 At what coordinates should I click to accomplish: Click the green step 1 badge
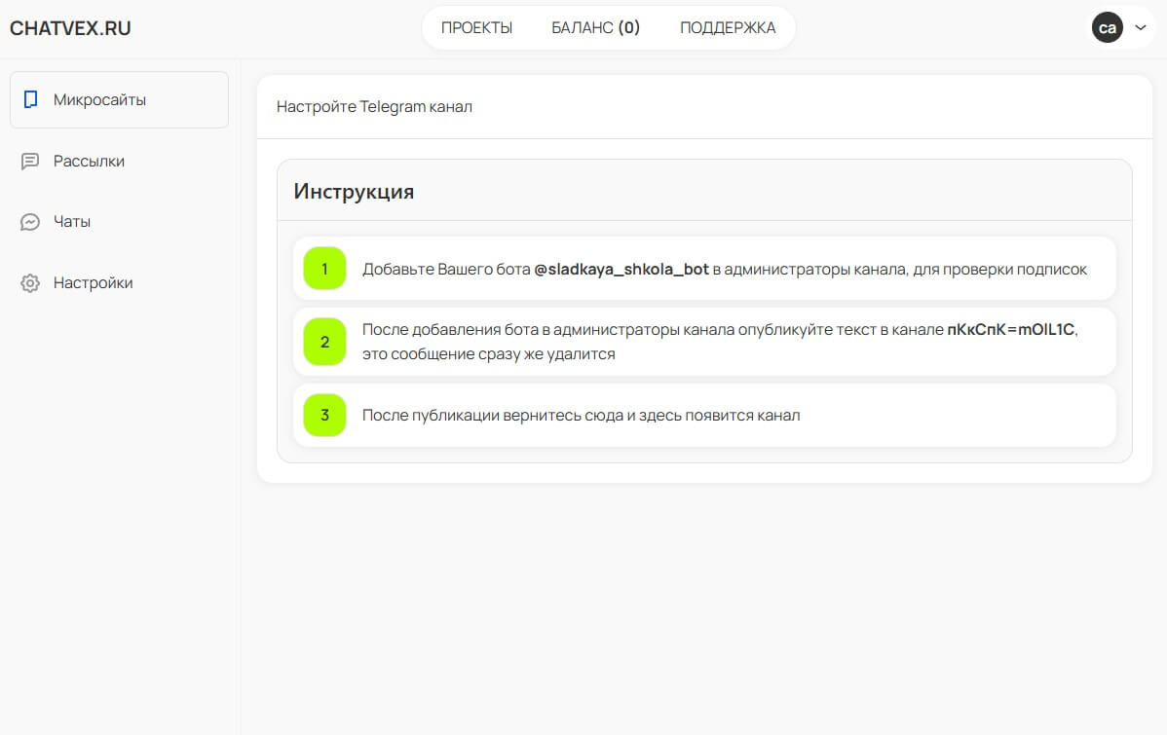pos(324,269)
